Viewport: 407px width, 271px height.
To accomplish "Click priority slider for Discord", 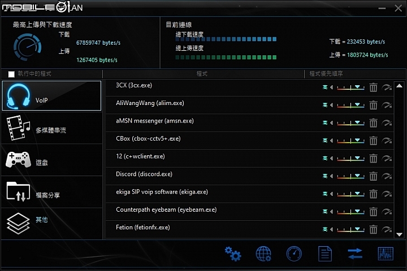I will pyautogui.click(x=350, y=176).
